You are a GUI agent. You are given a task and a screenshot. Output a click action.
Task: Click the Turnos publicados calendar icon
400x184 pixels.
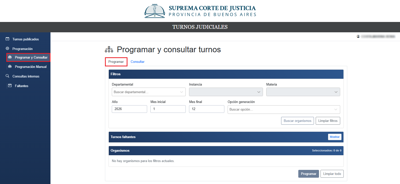[7, 39]
